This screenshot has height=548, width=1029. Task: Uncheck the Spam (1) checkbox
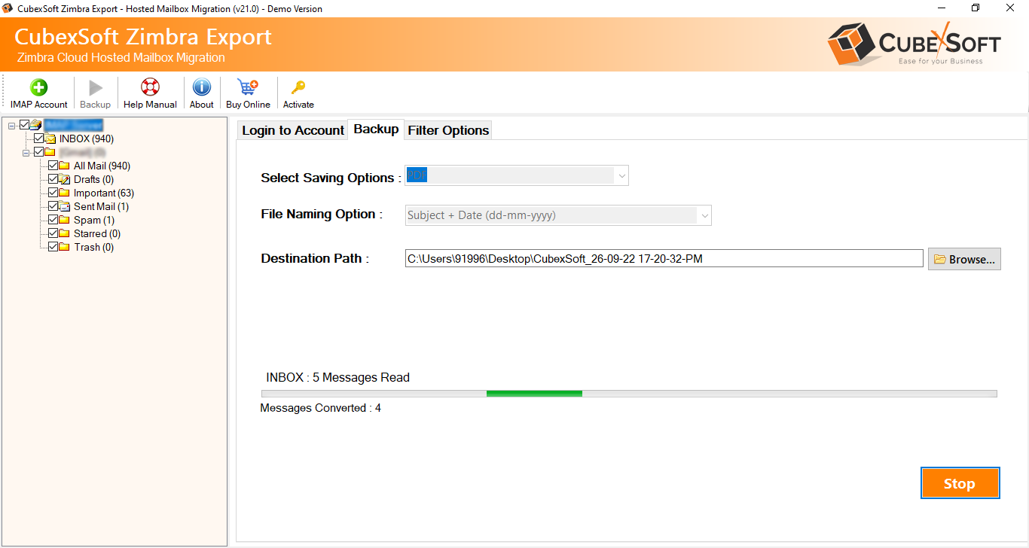click(x=53, y=220)
